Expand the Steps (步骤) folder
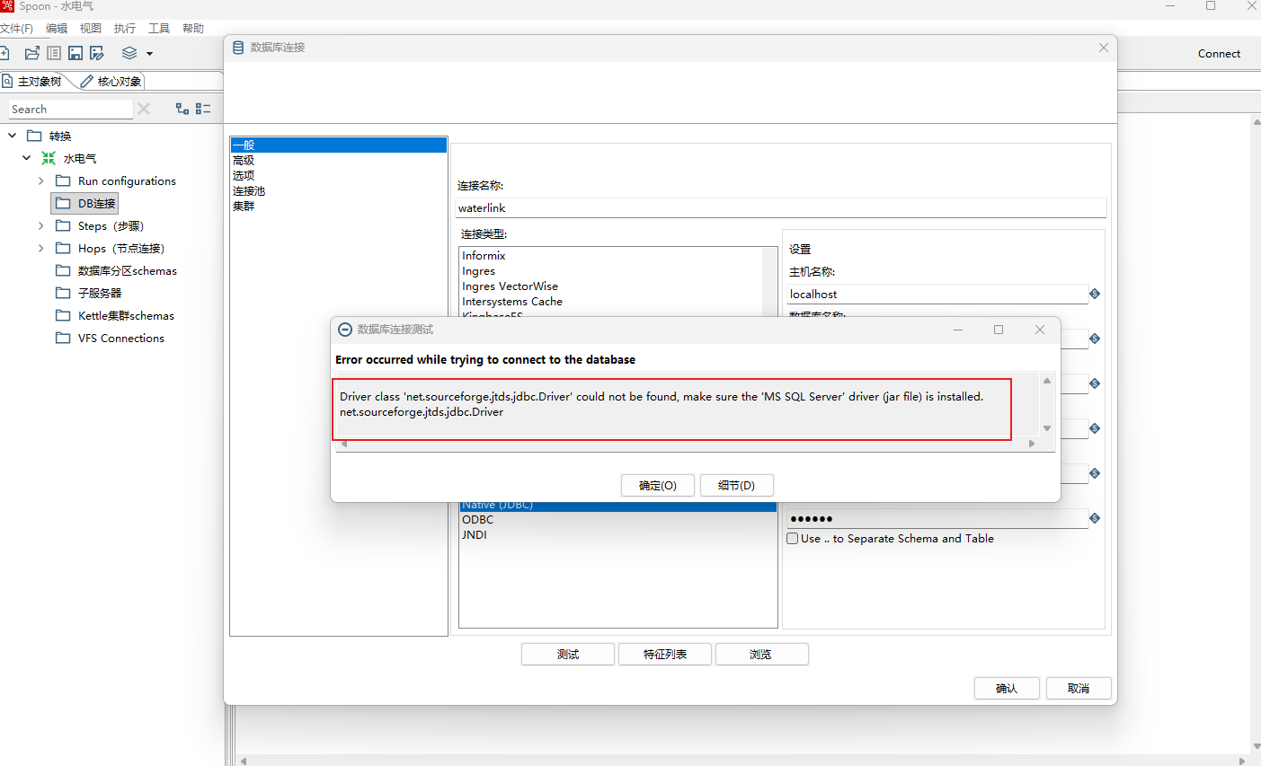The width and height of the screenshot is (1261, 766). tap(40, 225)
